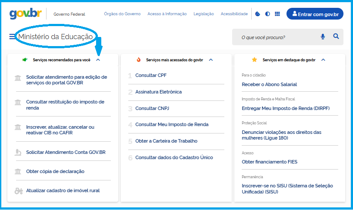Click hand icon beside Solicitar Atendimento Conta GOV.BR
This screenshot has width=353, height=210.
pyautogui.click(x=18, y=152)
